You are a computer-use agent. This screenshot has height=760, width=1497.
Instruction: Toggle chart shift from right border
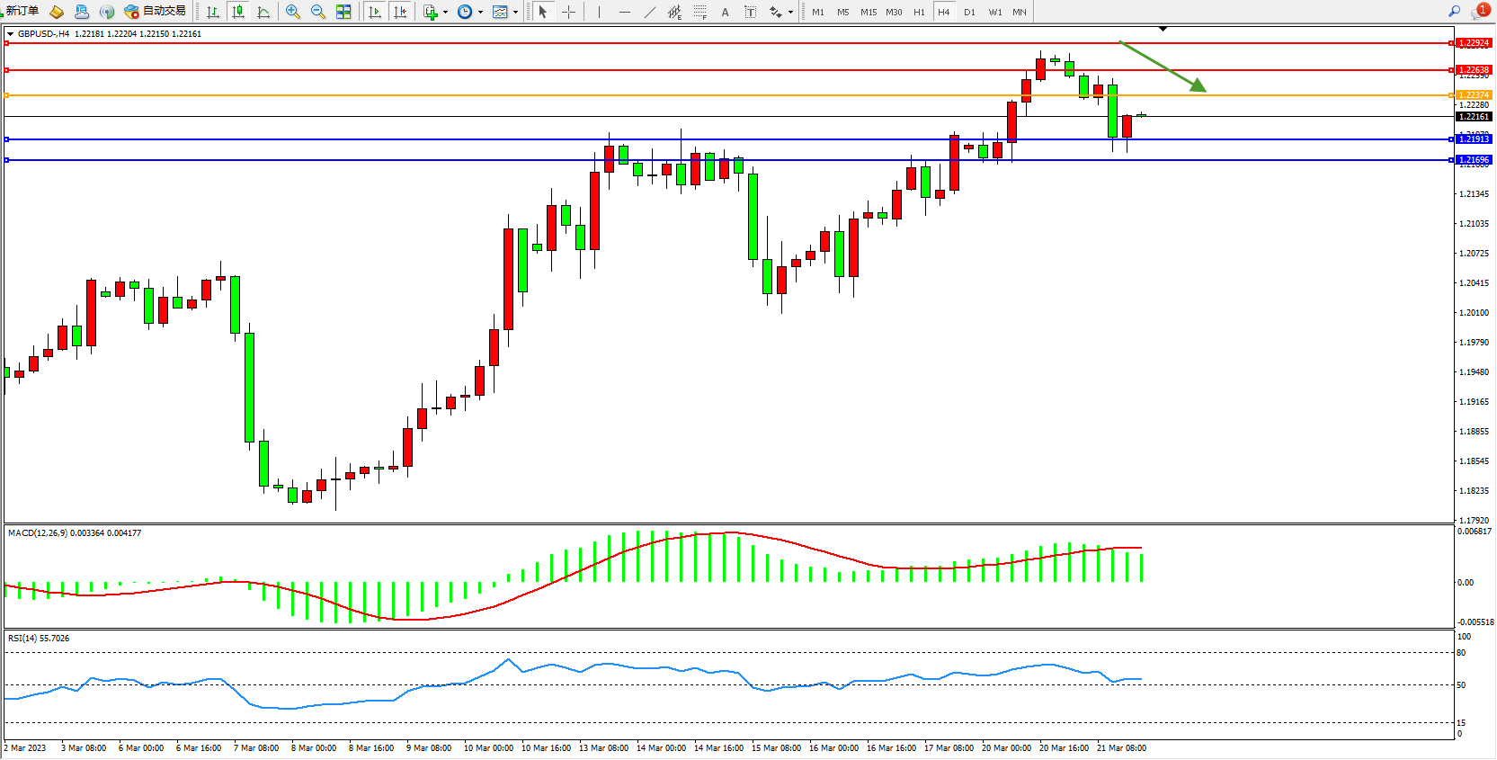400,12
